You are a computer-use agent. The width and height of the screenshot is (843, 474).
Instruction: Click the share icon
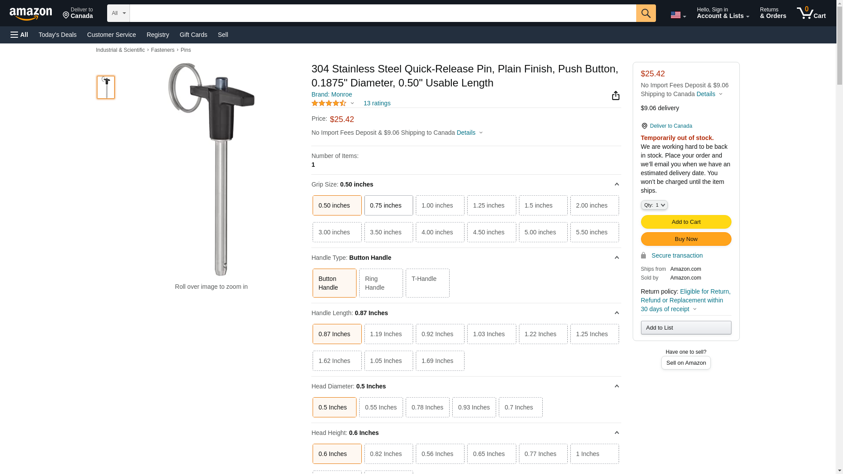pyautogui.click(x=616, y=96)
